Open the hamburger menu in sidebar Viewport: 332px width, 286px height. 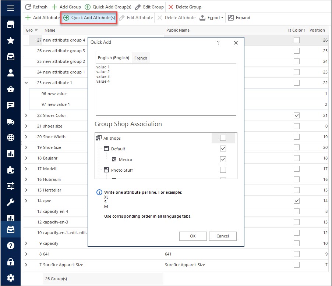click(x=11, y=8)
